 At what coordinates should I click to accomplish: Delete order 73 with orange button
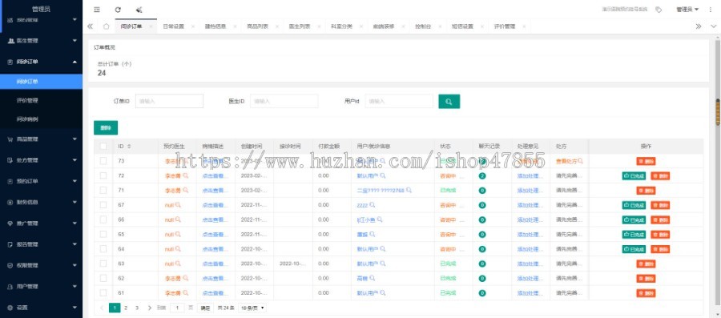click(x=646, y=161)
